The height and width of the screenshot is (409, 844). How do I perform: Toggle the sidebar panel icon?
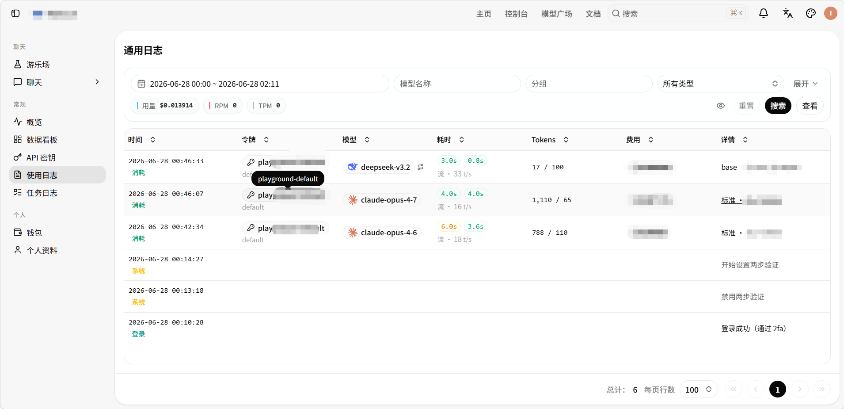[15, 13]
